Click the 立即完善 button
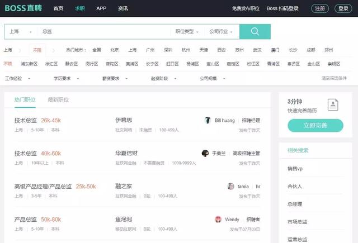The height and width of the screenshot is (243, 358). point(315,125)
